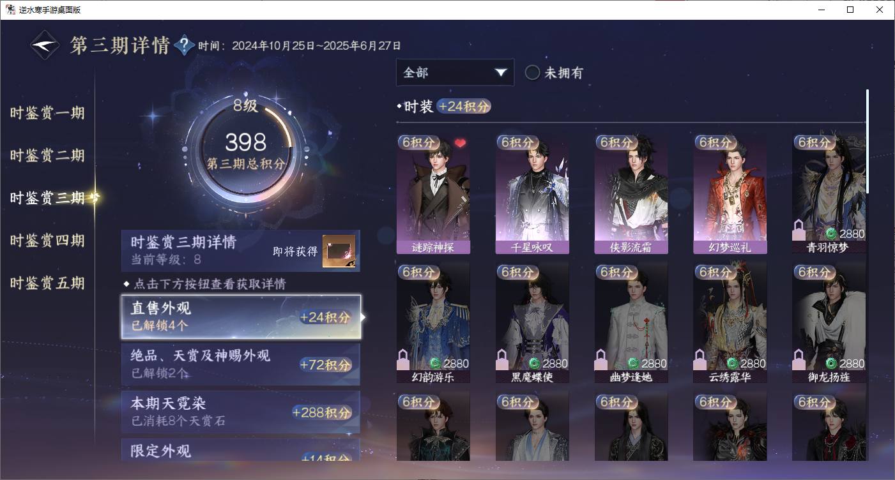The width and height of the screenshot is (895, 480).
Task: Open the 全部 category dropdown
Action: click(x=455, y=72)
